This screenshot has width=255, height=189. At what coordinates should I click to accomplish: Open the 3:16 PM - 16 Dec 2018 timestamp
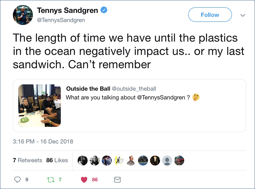pyautogui.click(x=43, y=141)
